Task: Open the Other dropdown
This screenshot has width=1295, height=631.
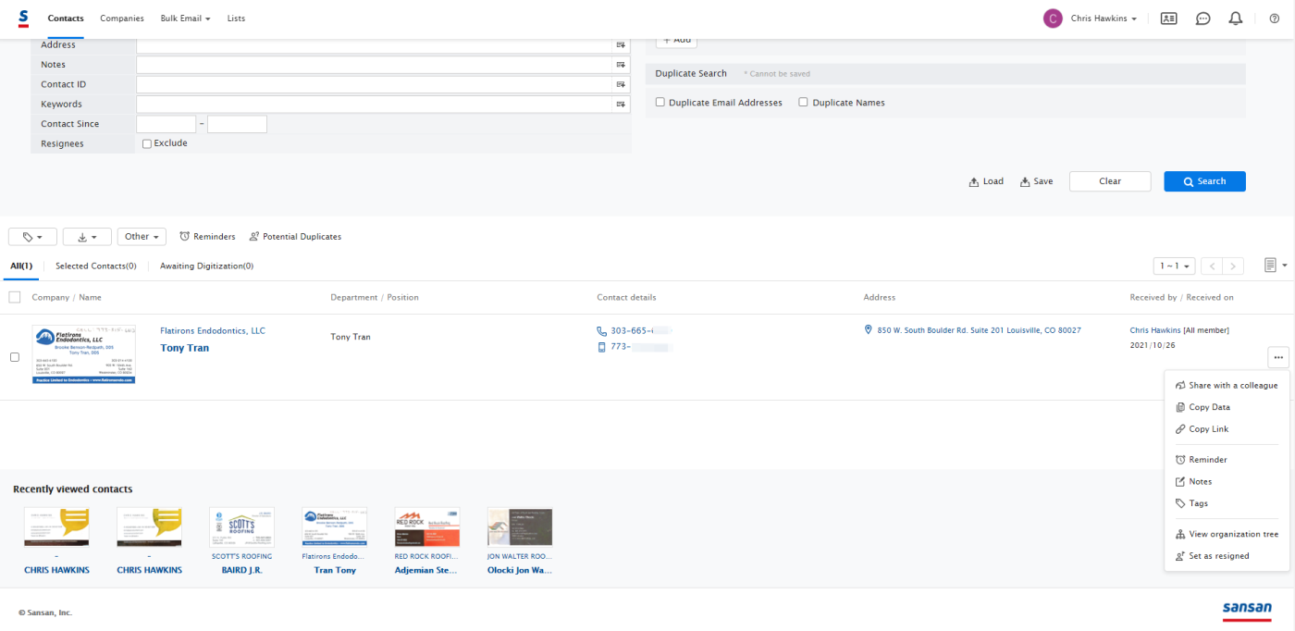Action: (x=142, y=237)
